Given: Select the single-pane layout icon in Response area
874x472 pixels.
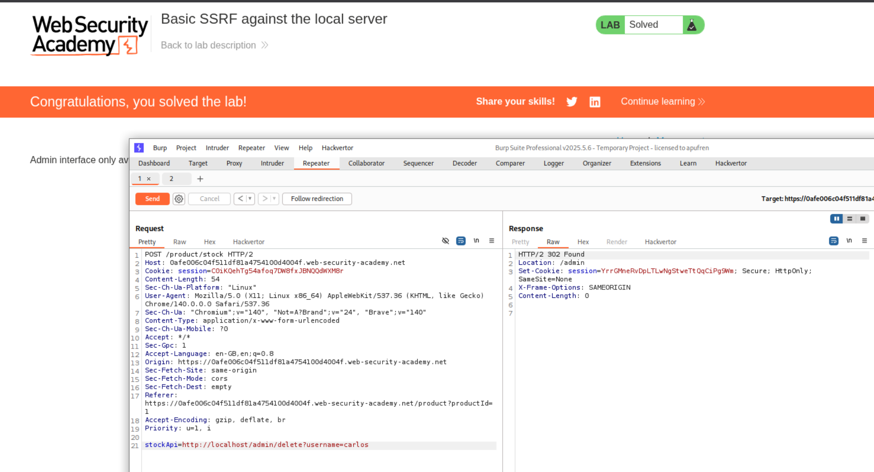Looking at the screenshot, I should pos(863,219).
